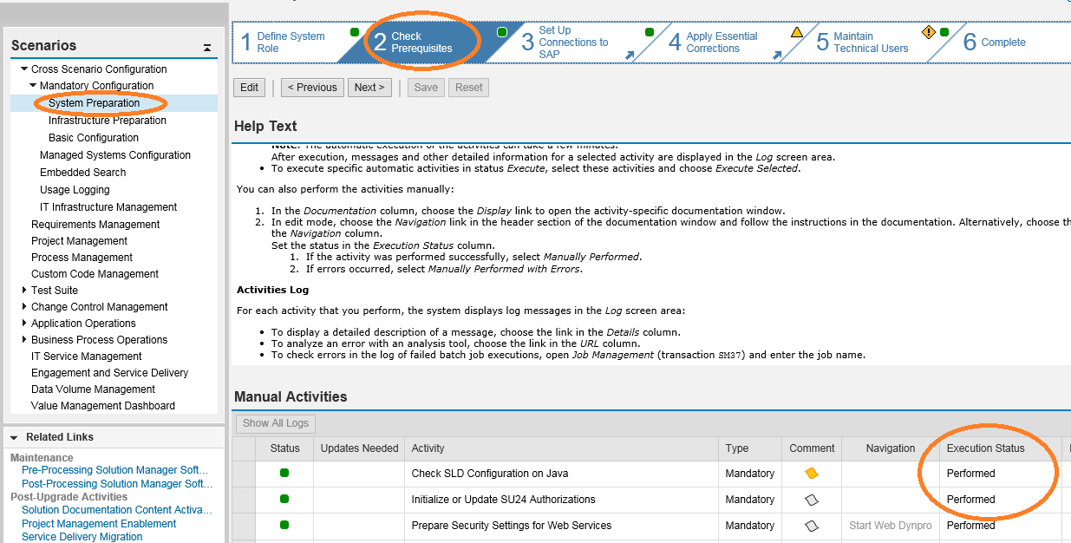
Task: Select IT Service Management in the tree
Action: pos(87,357)
